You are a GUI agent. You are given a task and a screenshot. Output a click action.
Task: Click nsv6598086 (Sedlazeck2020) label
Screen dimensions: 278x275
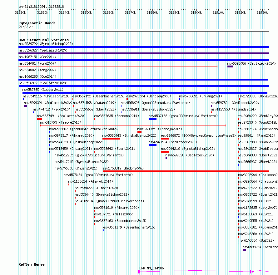coord(251,63)
